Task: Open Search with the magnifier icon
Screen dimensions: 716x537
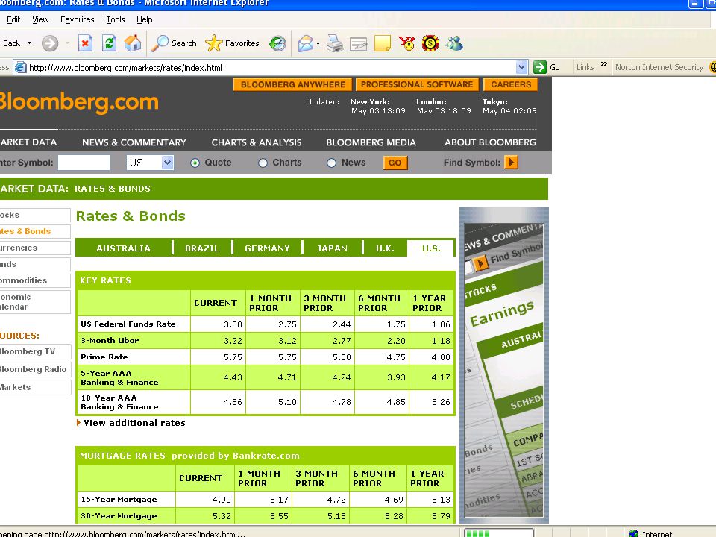Action: (x=160, y=43)
